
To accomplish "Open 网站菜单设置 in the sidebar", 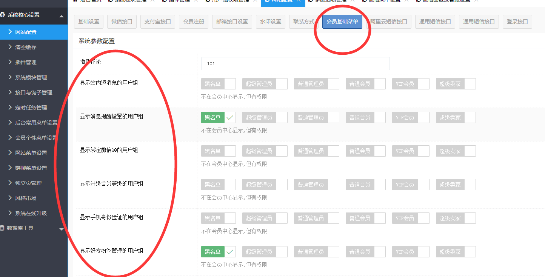I will pos(31,153).
